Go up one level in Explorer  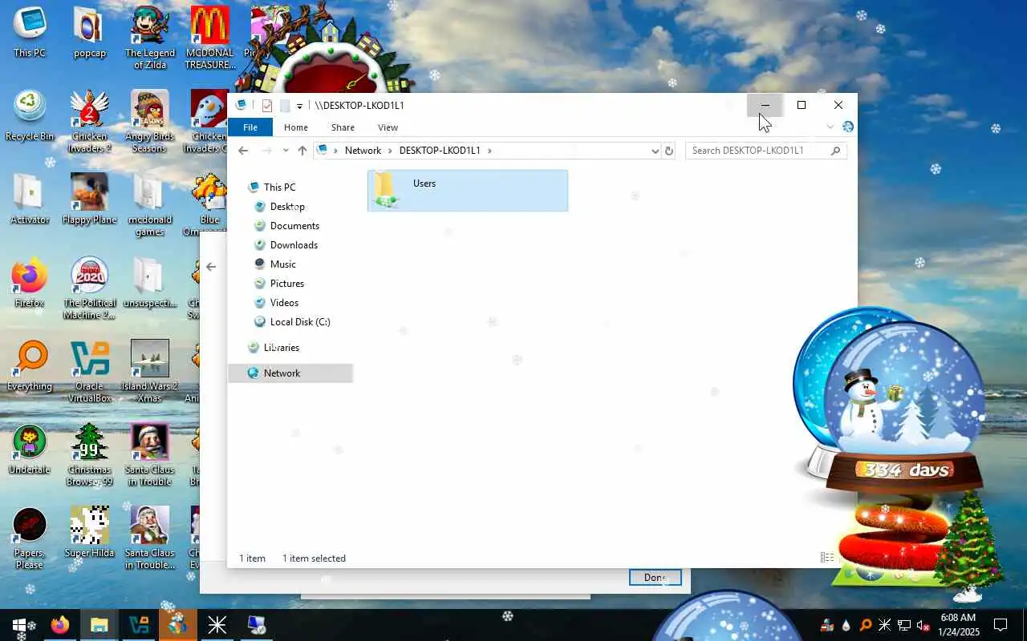(302, 151)
